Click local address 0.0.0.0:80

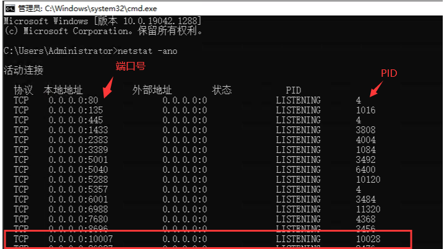73,100
